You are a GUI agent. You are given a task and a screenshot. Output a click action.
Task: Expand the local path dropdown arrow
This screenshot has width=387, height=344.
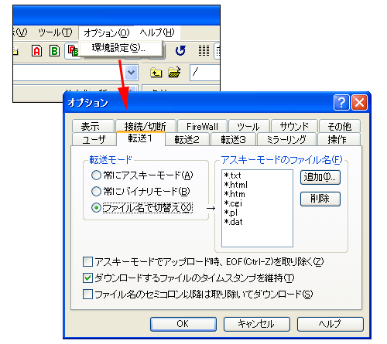tap(132, 73)
